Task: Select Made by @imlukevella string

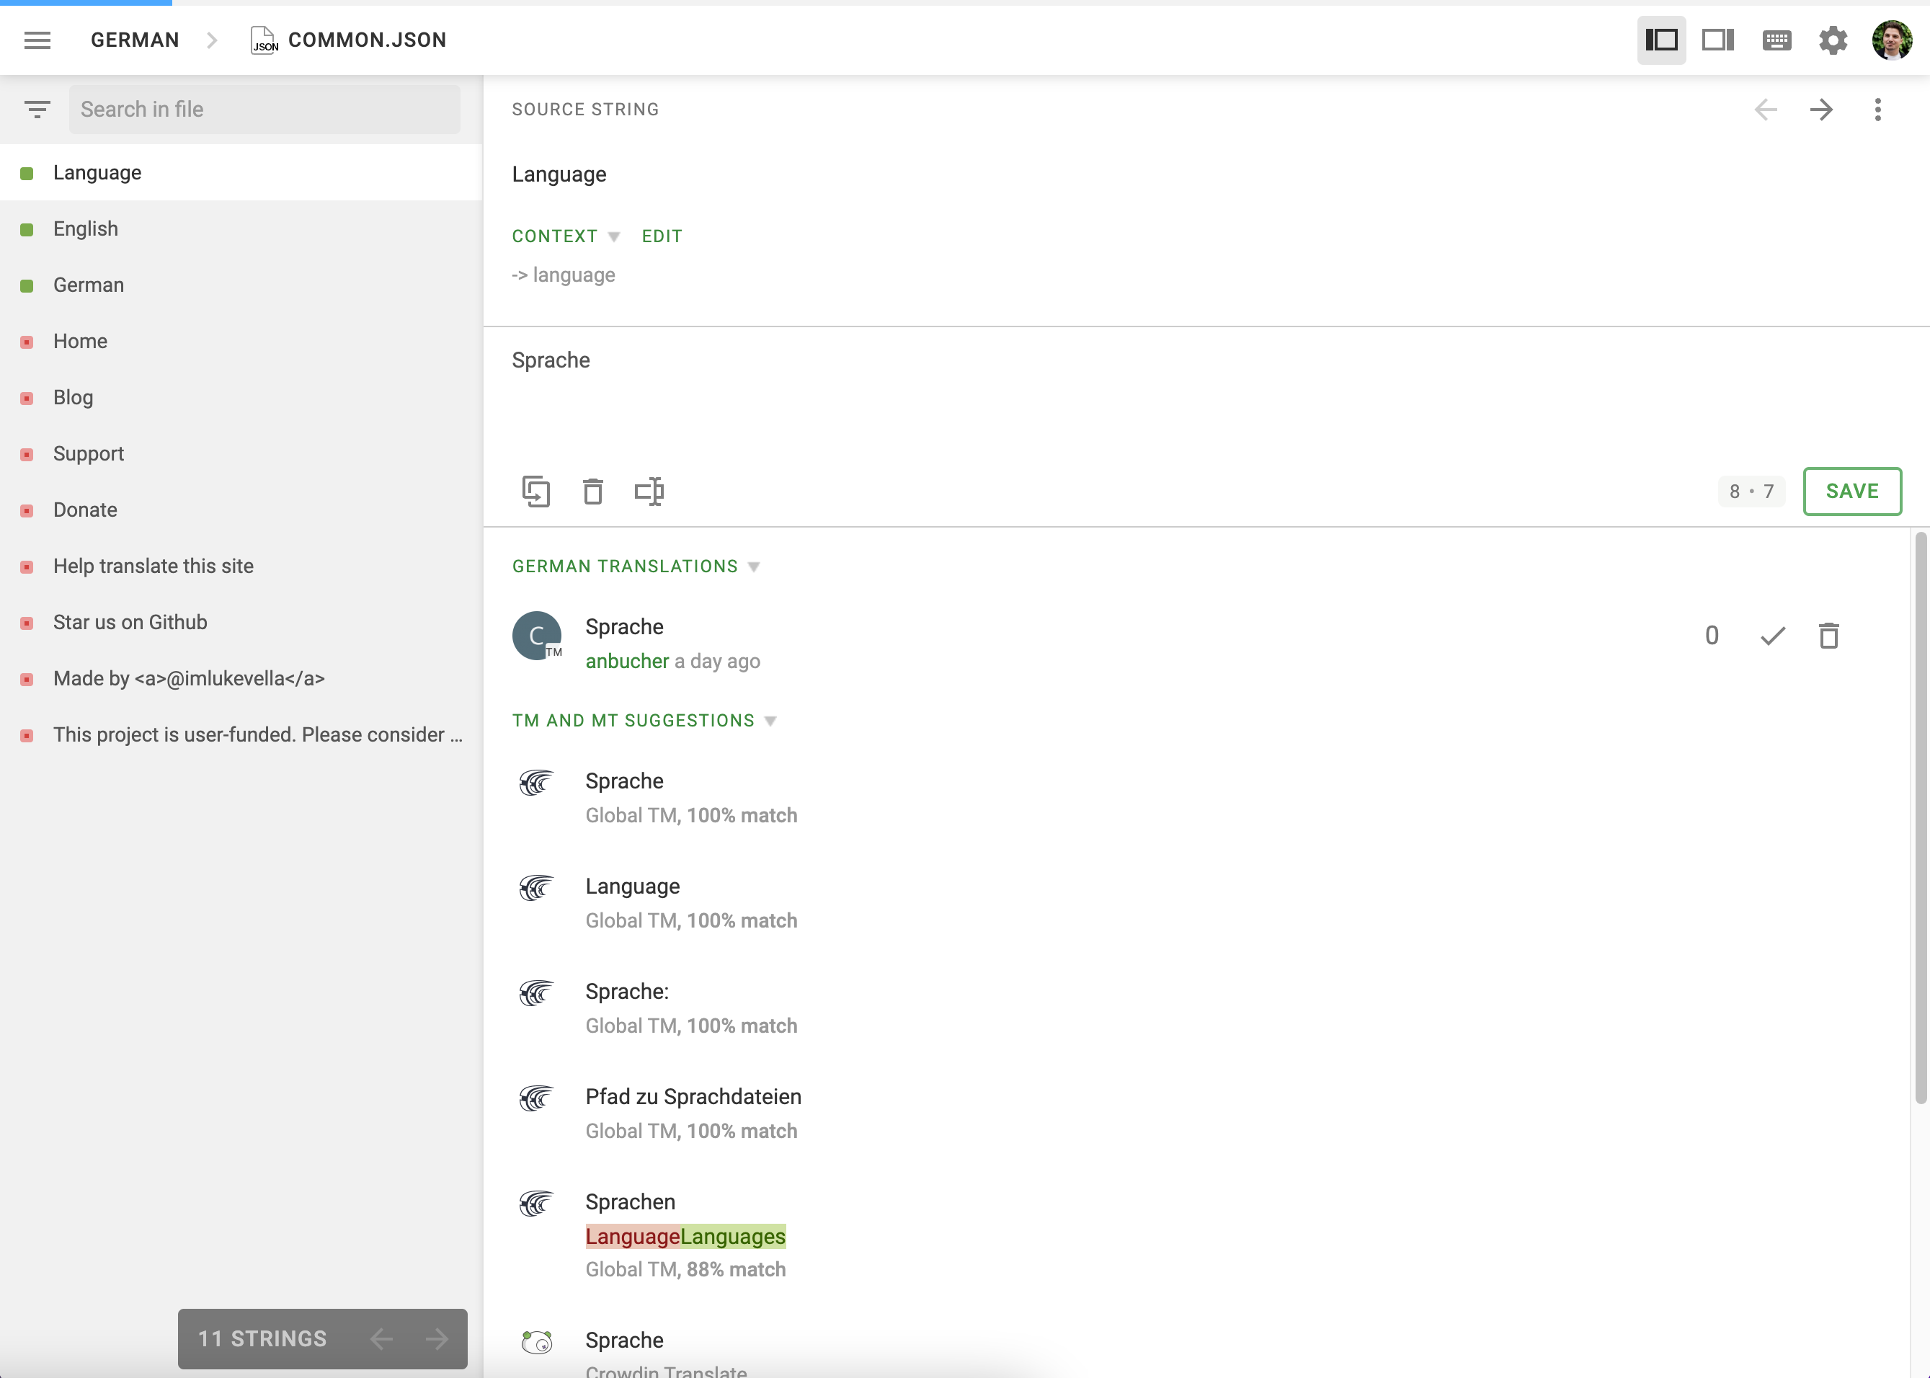Action: pyautogui.click(x=241, y=678)
